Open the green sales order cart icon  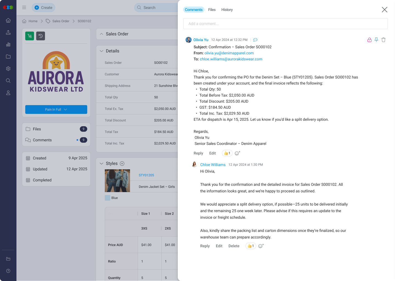click(x=29, y=36)
